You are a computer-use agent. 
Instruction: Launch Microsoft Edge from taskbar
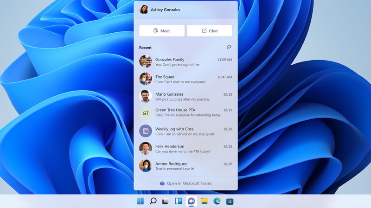217,201
